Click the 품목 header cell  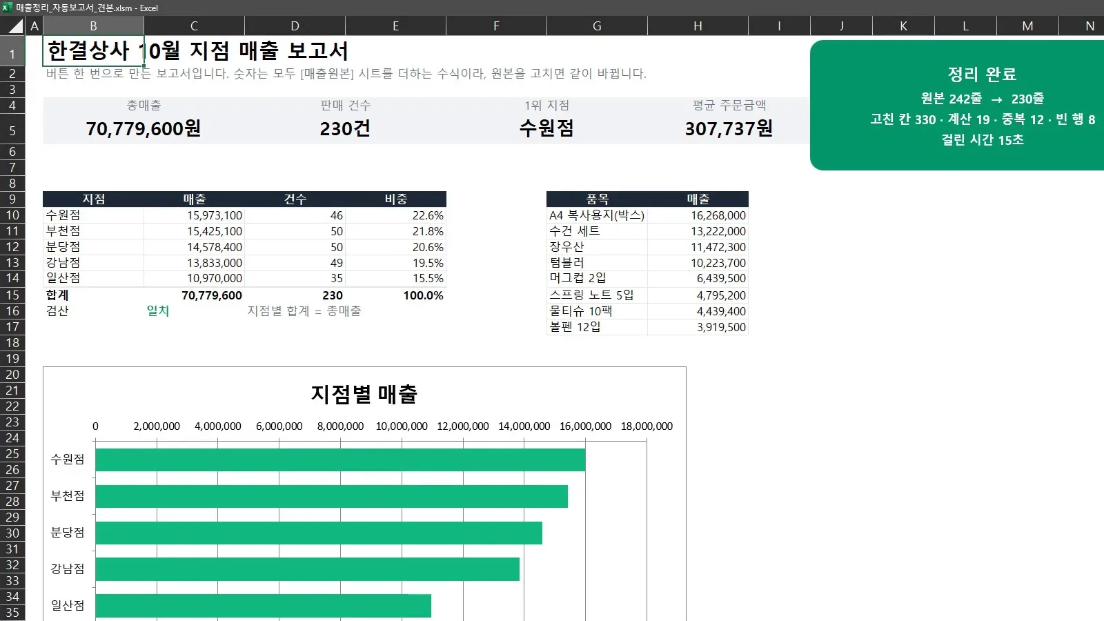[x=597, y=199]
